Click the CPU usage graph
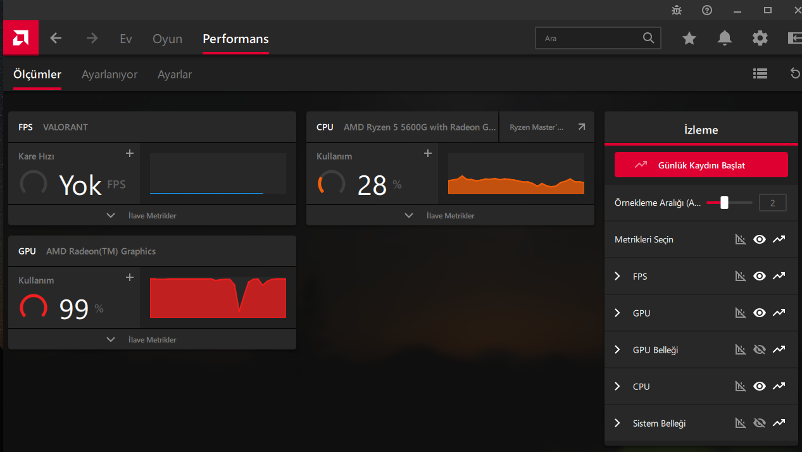 [x=516, y=173]
